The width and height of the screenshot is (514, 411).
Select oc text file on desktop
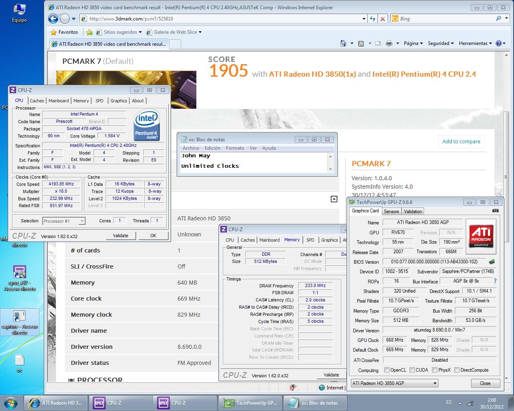click(x=19, y=363)
